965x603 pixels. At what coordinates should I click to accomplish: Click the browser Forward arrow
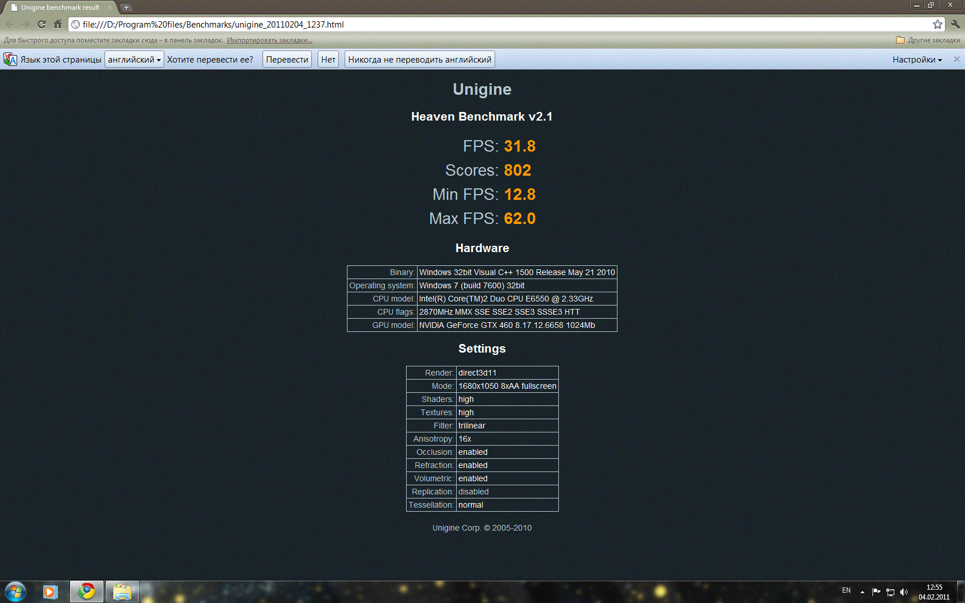(25, 24)
